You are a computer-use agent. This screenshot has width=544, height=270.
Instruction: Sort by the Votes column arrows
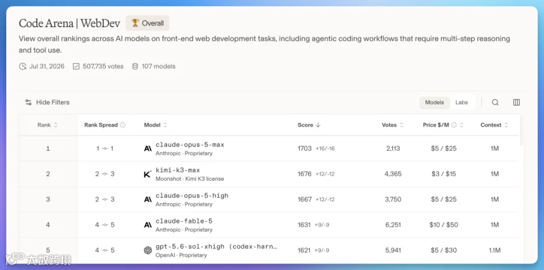pos(401,125)
